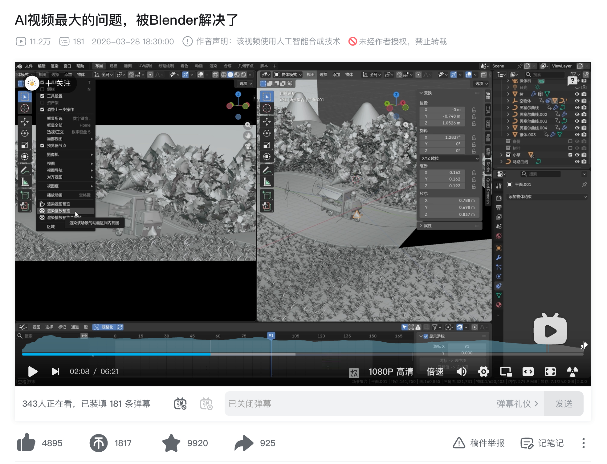Viewport: 607px width, 464px height.
Task: Open the 渲染 menu in the top bar
Action: pos(55,66)
